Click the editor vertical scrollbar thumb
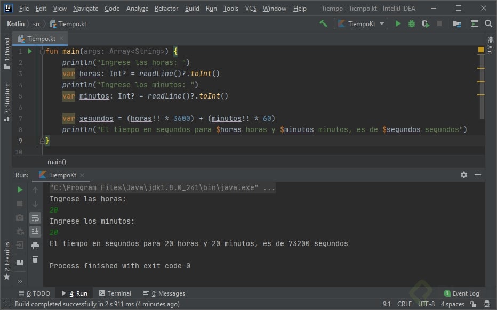 (482, 87)
